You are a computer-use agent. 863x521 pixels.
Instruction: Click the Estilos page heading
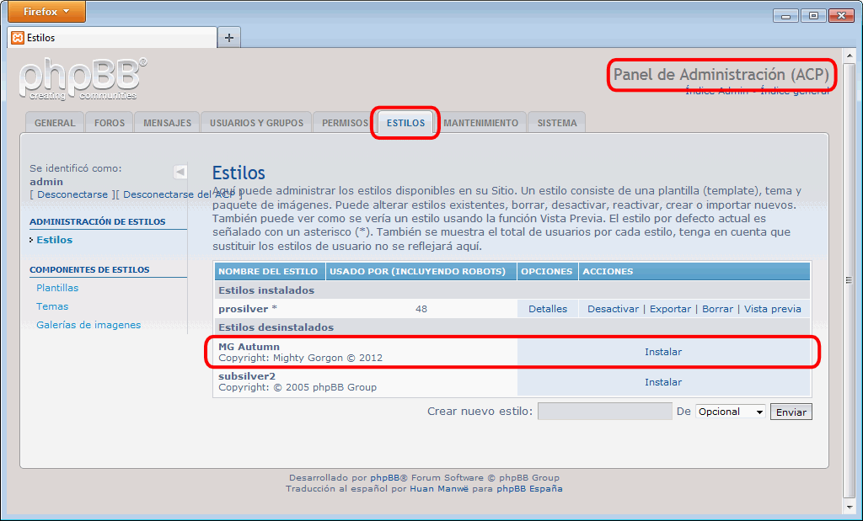(239, 173)
